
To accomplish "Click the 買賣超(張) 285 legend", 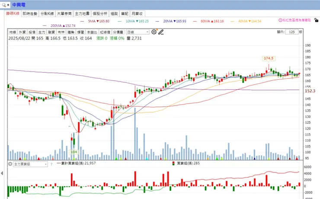I will (186, 163).
